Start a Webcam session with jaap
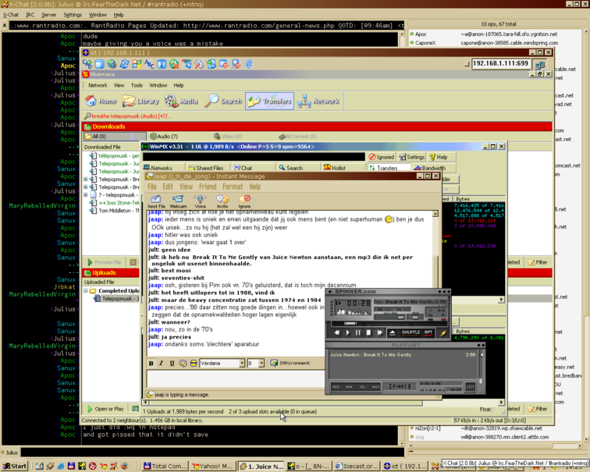 (178, 201)
